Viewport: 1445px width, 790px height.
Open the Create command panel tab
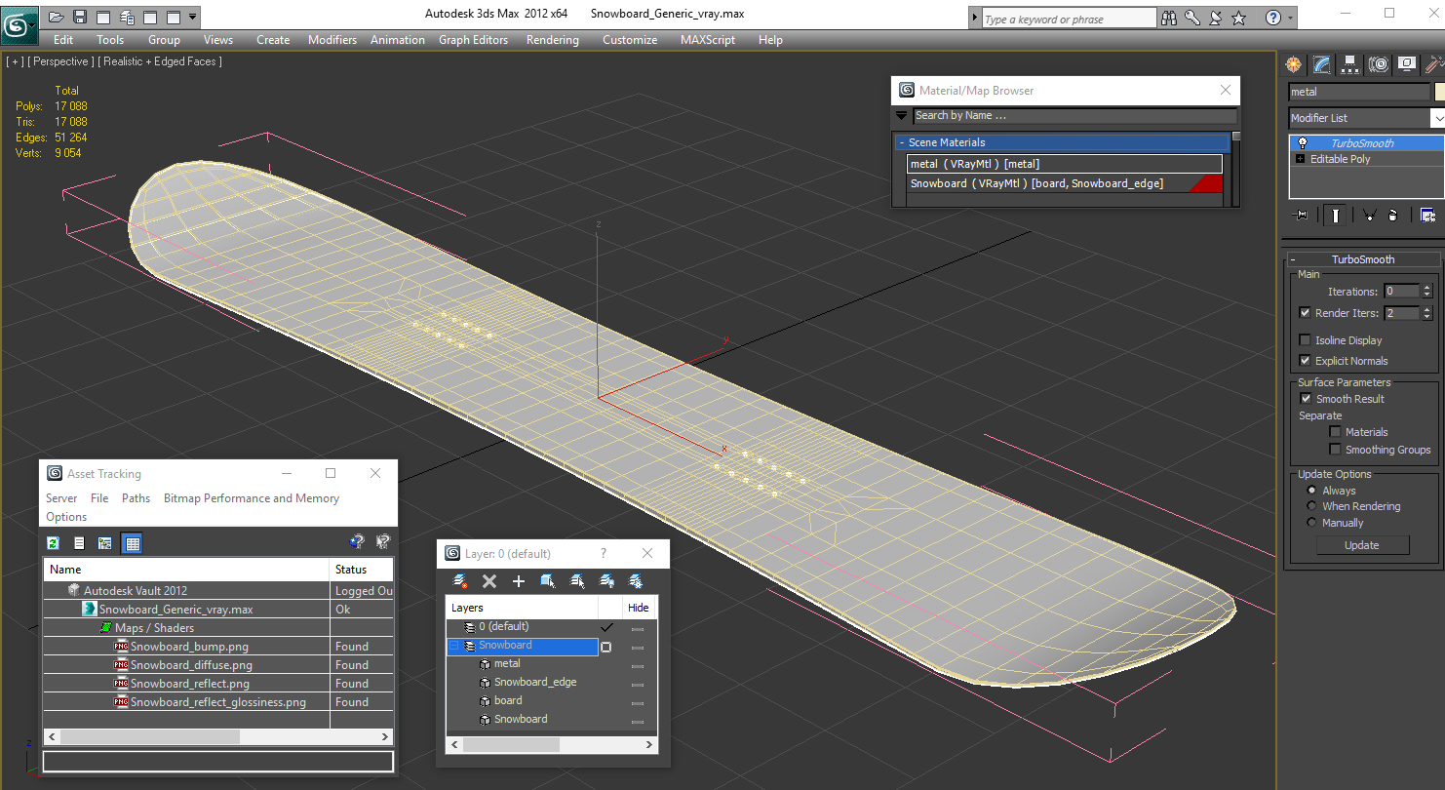point(1293,64)
